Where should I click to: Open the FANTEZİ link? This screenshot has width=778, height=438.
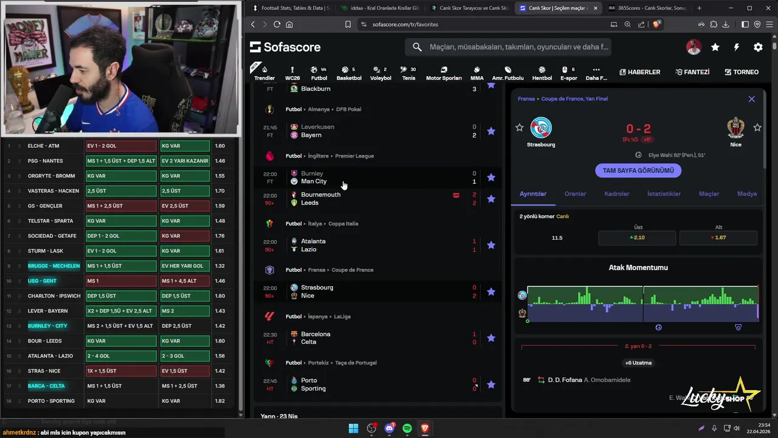[x=692, y=72]
